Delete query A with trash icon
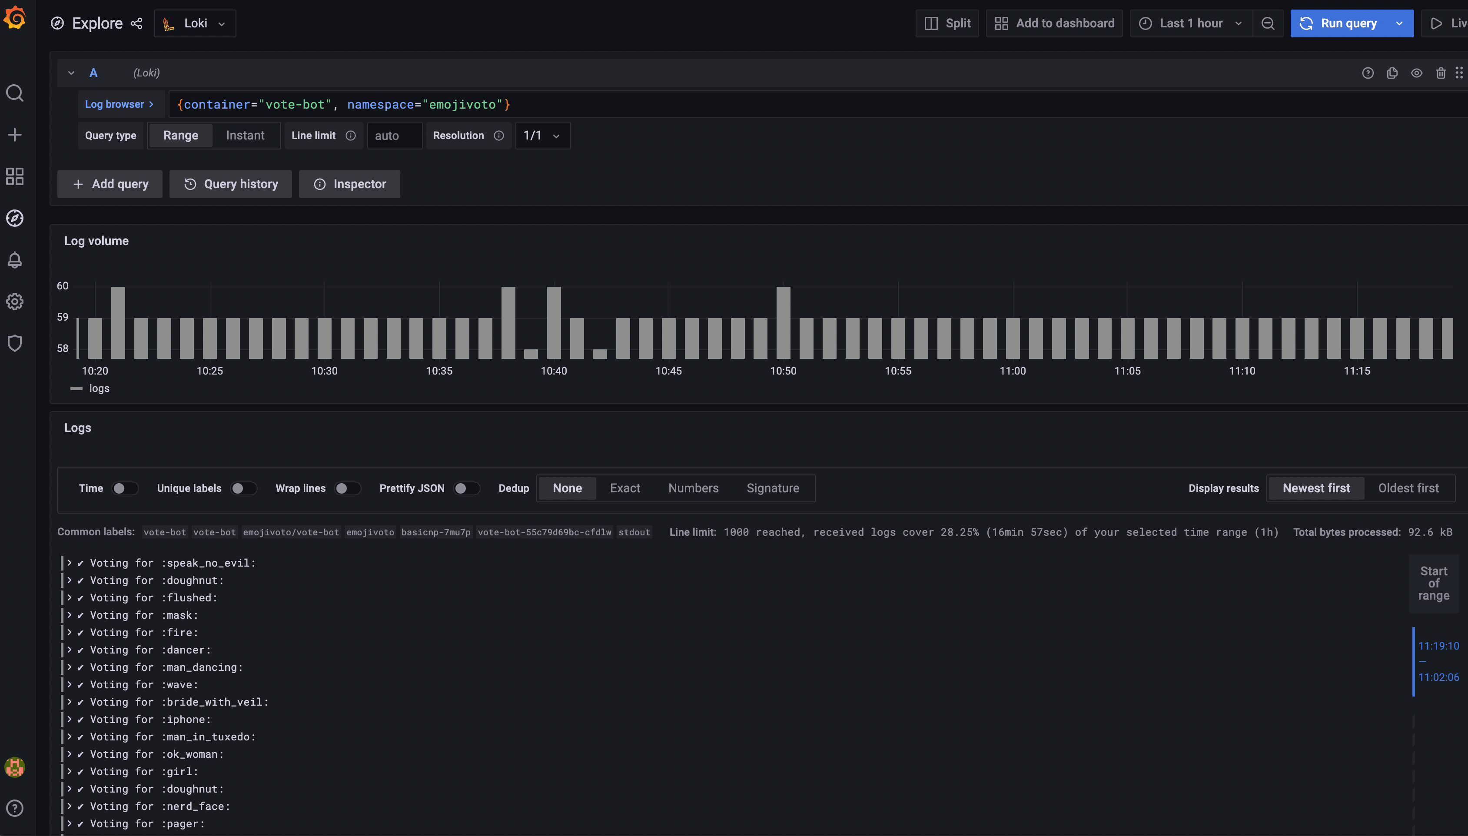Screen dimensions: 1468x836 pos(1441,73)
